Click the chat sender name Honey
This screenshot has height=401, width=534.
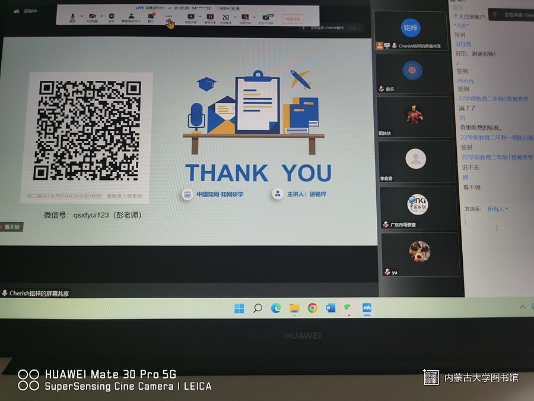tap(466, 80)
